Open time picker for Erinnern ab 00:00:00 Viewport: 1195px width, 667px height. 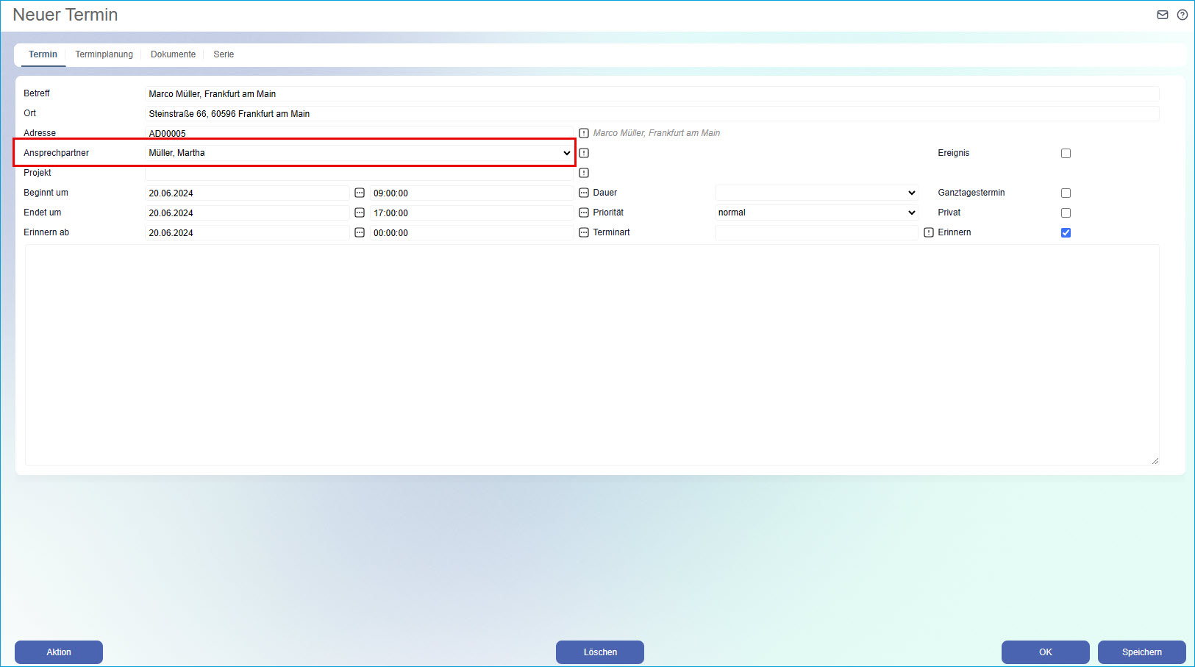(x=584, y=232)
